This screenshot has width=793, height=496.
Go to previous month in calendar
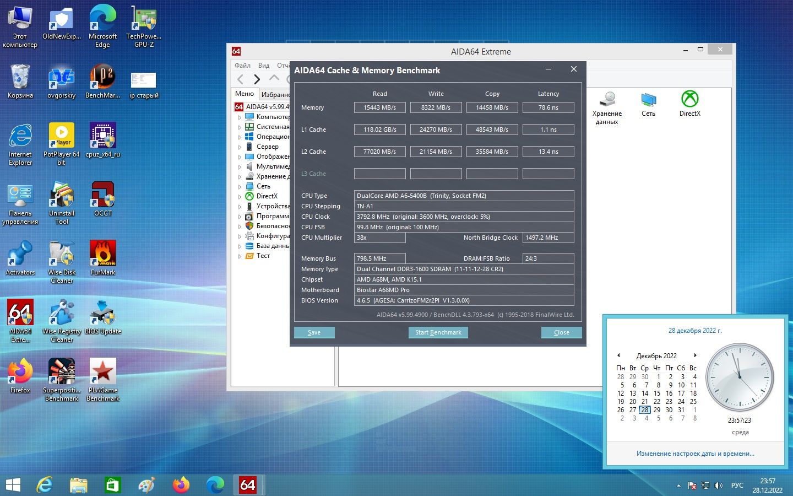pyautogui.click(x=618, y=355)
